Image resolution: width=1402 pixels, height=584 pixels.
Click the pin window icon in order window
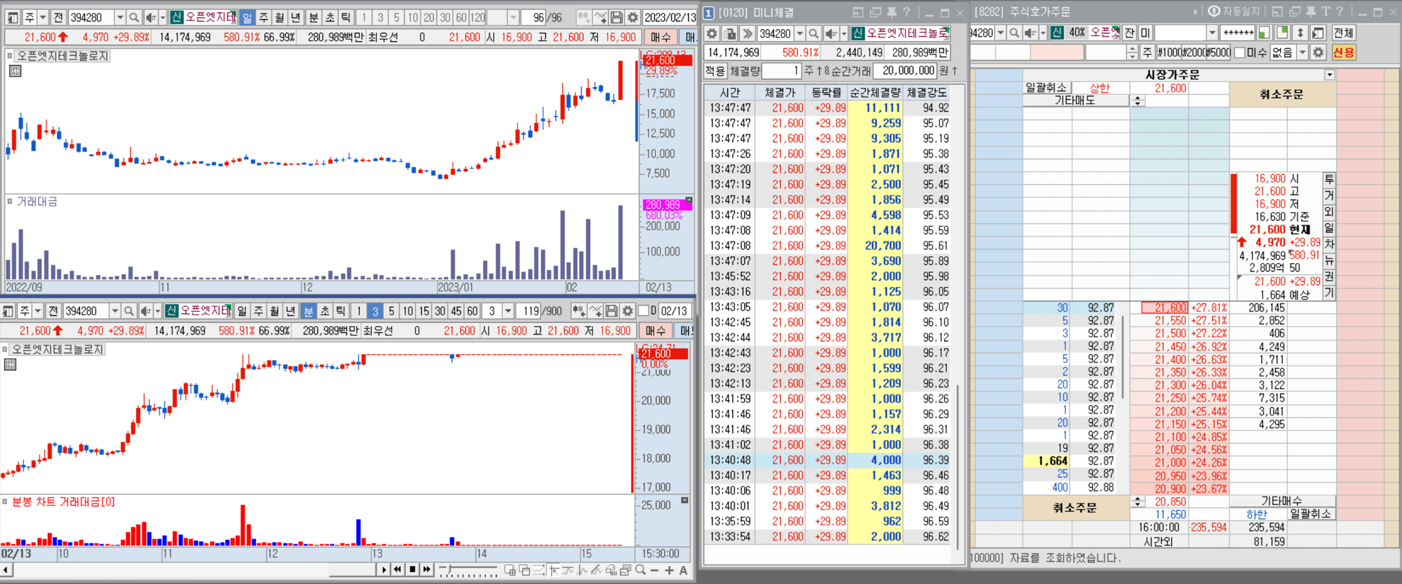[x=1311, y=11]
